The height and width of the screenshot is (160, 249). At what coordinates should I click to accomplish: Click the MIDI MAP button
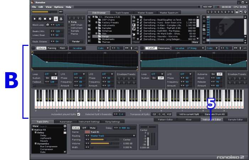(x=207, y=7)
